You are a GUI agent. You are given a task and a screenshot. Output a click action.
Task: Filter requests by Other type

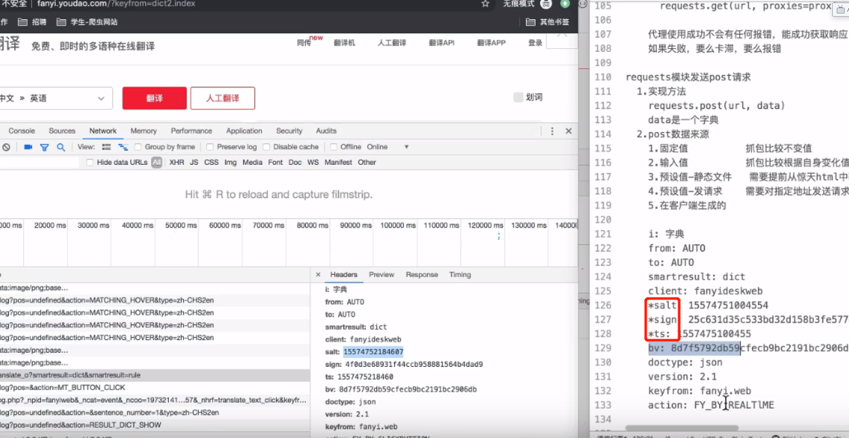367,162
